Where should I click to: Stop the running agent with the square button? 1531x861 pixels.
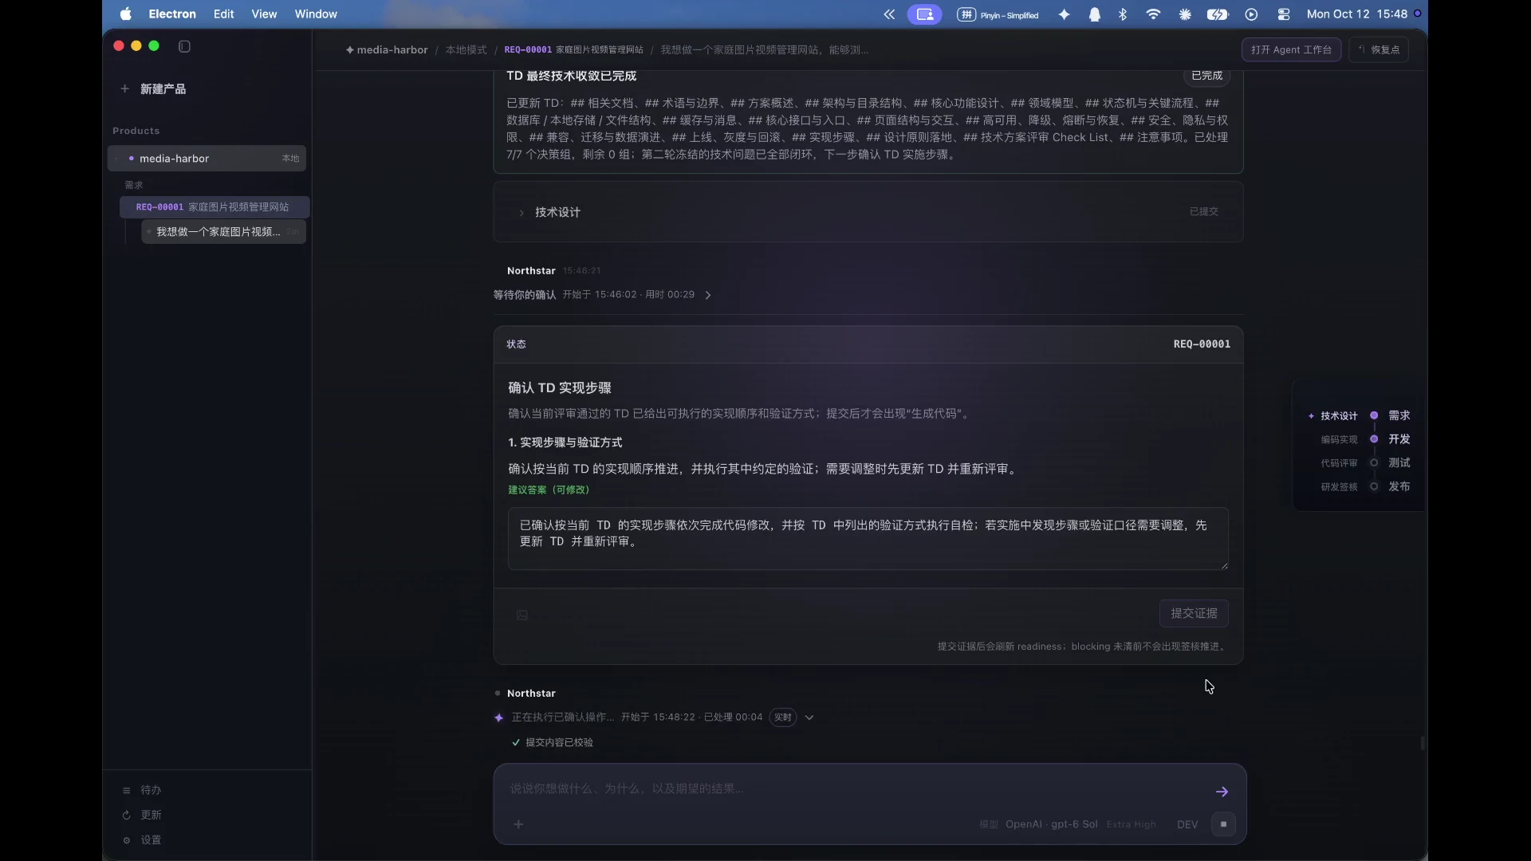click(1223, 824)
